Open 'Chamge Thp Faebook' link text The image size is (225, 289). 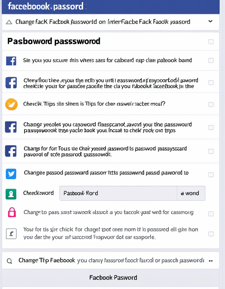click(x=47, y=260)
